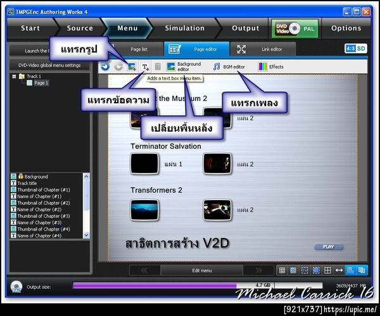Go to the Source stage
This screenshot has height=316, width=380.
80,28
